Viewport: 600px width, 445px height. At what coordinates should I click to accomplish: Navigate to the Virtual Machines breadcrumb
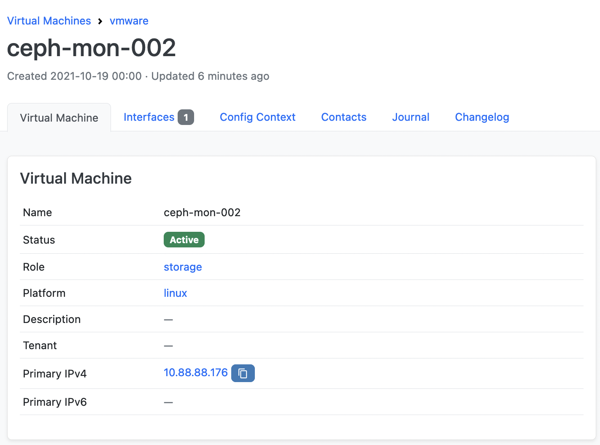(x=49, y=21)
